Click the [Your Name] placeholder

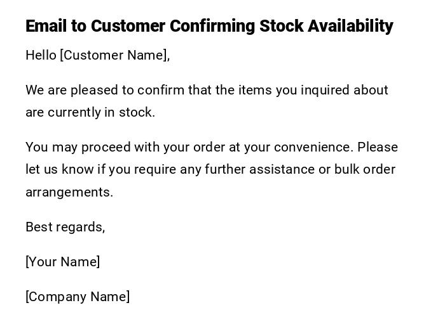tap(62, 262)
